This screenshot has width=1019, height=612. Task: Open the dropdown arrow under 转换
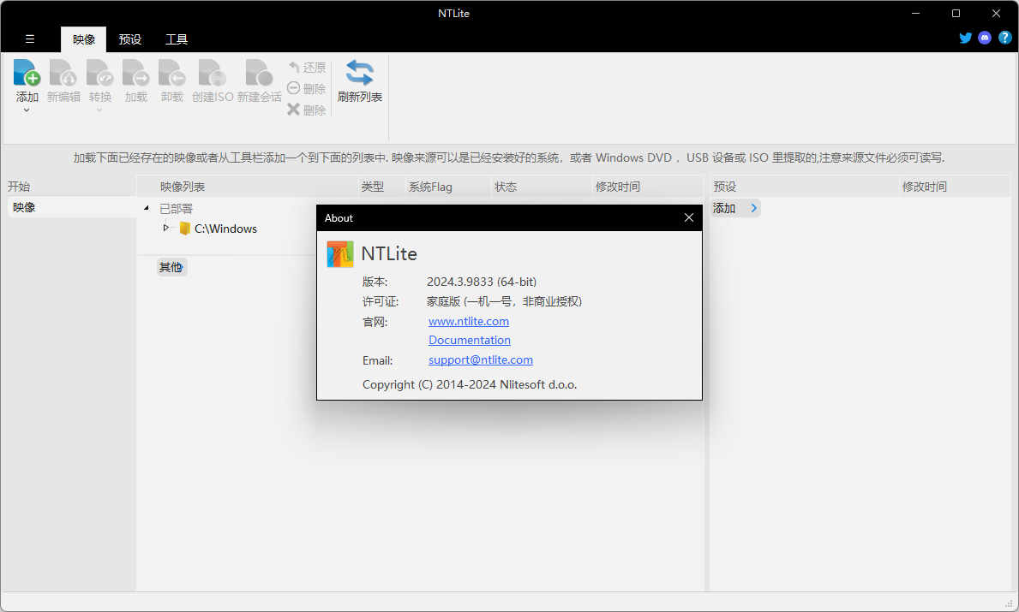[x=99, y=110]
